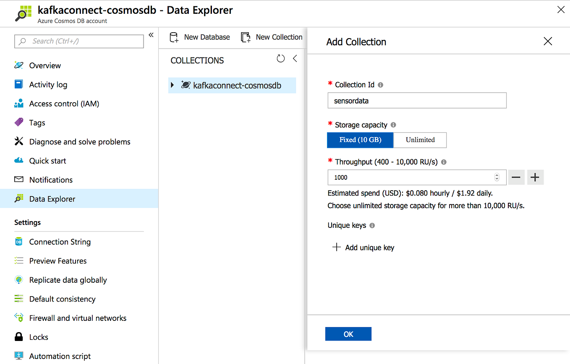Confirm collection creation with OK
This screenshot has width=570, height=364.
pos(348,334)
